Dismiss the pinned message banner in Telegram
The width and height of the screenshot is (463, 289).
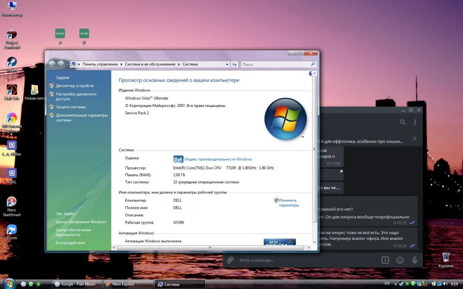415,138
